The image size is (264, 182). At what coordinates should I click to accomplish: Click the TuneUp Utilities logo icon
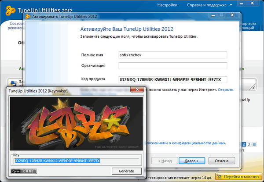[10, 11]
